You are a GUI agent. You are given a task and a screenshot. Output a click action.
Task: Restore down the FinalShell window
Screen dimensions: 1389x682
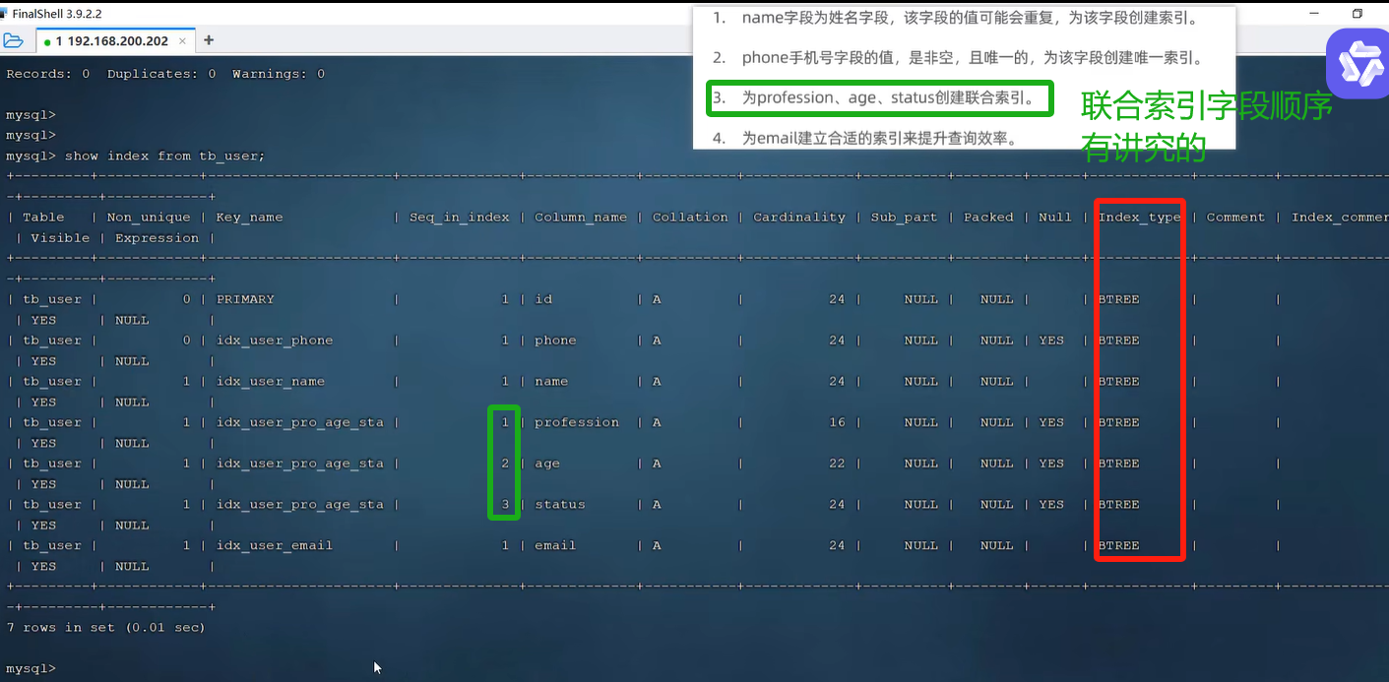pyautogui.click(x=1357, y=14)
